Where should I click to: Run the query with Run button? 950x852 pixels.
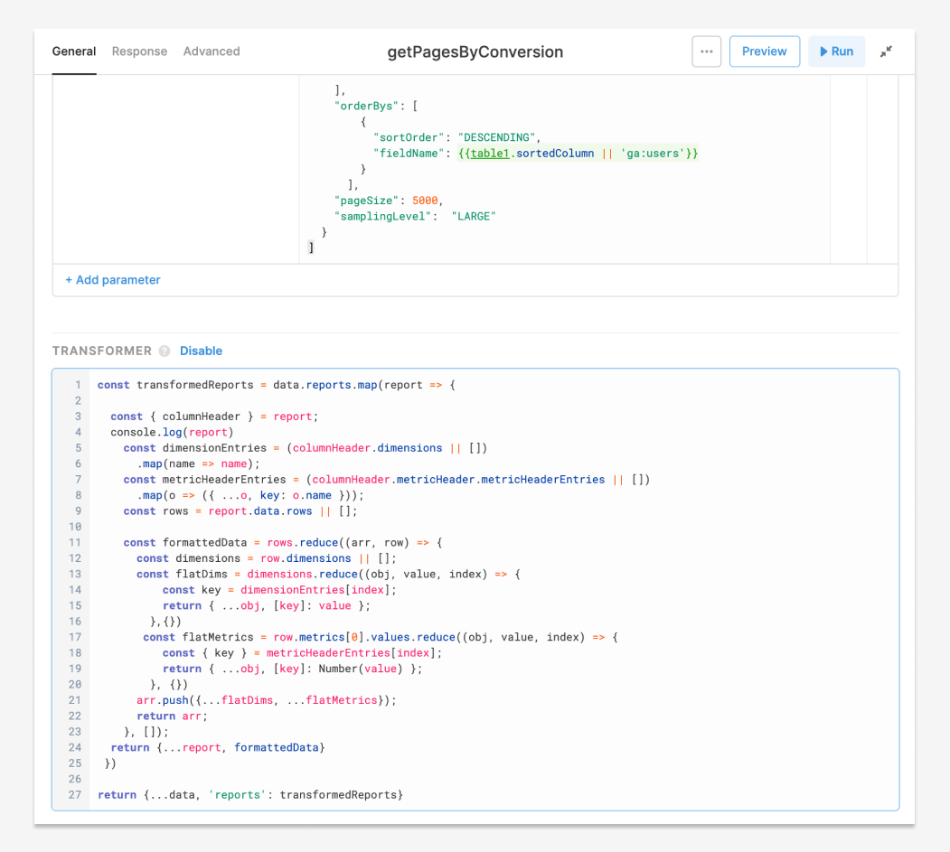(836, 51)
